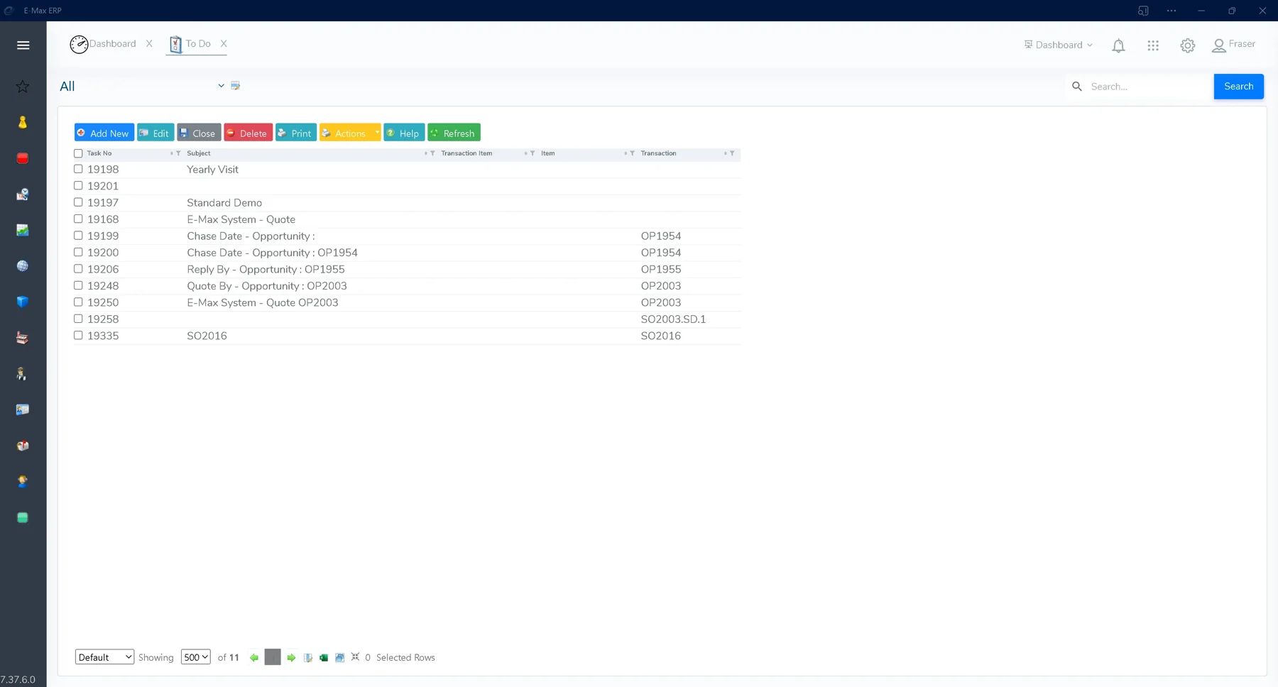The height and width of the screenshot is (687, 1278).
Task: Toggle the select-all checkbox in the header
Action: coord(78,153)
